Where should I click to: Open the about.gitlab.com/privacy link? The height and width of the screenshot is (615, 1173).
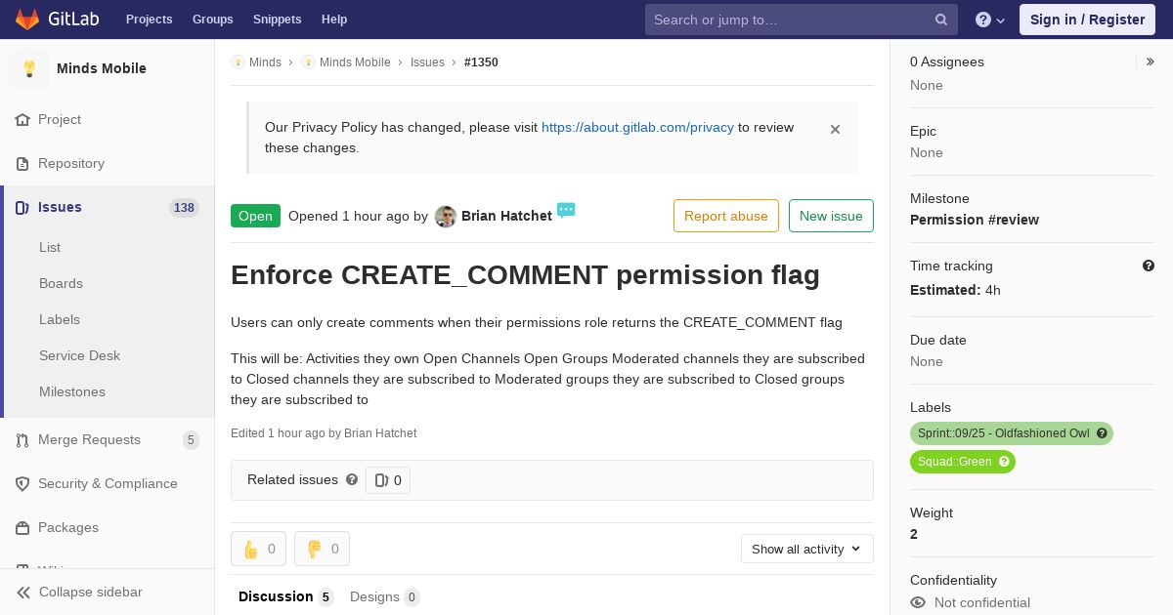tap(637, 127)
